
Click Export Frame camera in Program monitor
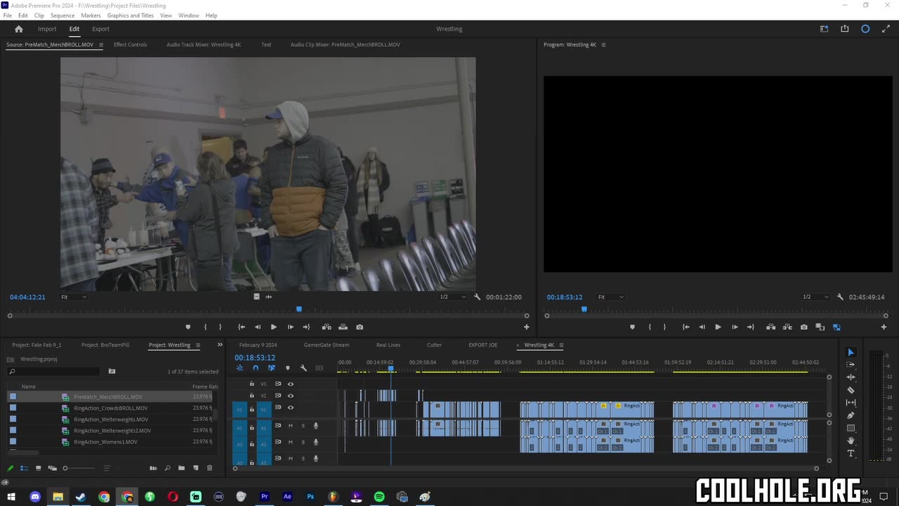[803, 327]
